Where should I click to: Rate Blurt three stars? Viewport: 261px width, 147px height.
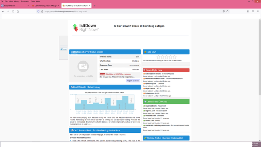click(167, 57)
